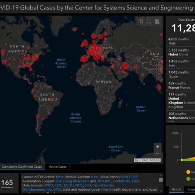Viewport: 195px width, 195px height.
Task: Select the 4,032 deaths Italy entry
Action: (x=181, y=41)
